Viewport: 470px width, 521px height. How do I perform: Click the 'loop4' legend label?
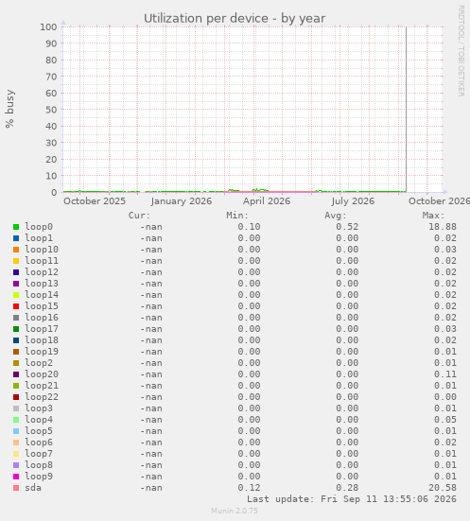click(39, 420)
